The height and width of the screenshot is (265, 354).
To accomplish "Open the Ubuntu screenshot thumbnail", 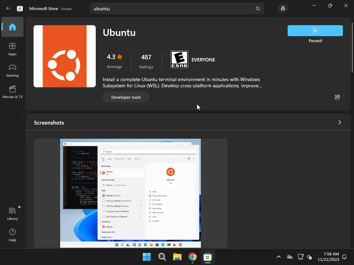I will (x=130, y=193).
